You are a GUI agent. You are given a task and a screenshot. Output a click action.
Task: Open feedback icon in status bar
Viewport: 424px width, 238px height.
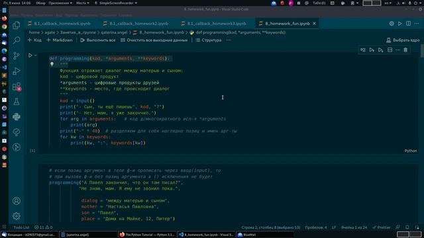tap(397, 227)
